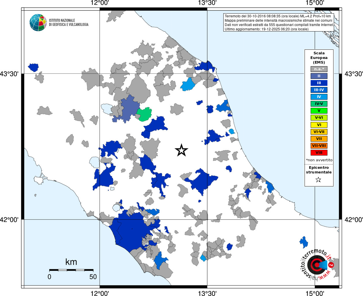Click the bottom 13°30' longitude label
The width and height of the screenshot is (363, 296).
click(207, 293)
